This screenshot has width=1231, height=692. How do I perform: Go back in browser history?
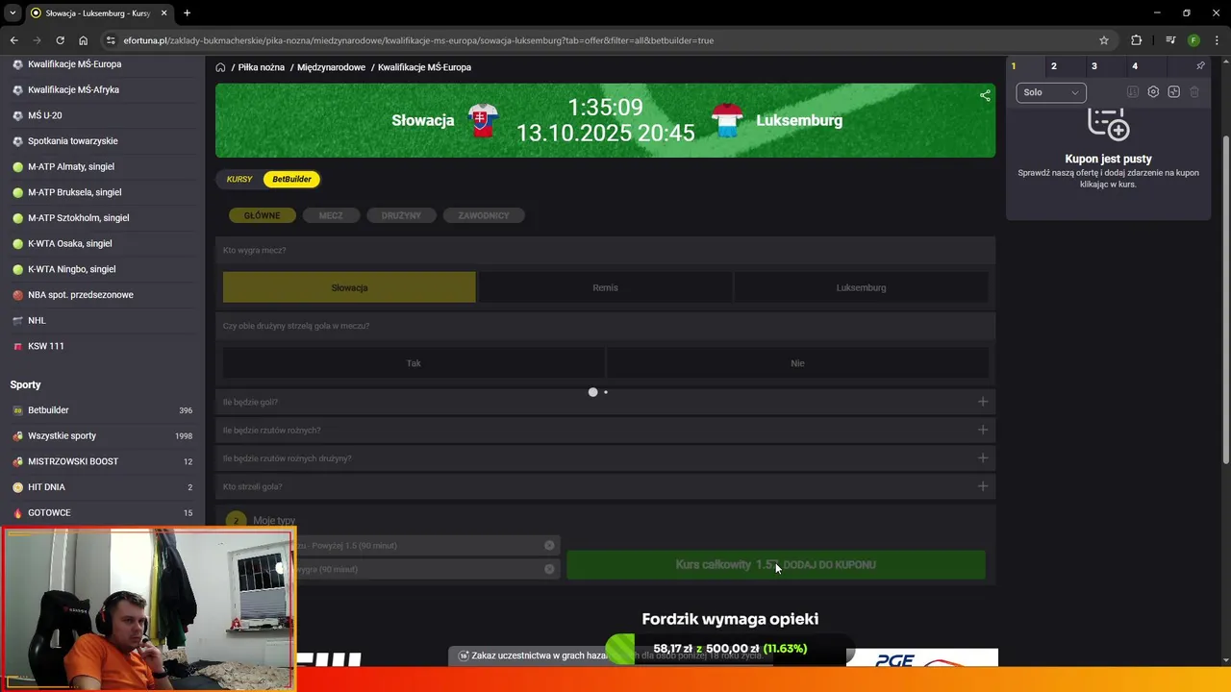coord(13,40)
